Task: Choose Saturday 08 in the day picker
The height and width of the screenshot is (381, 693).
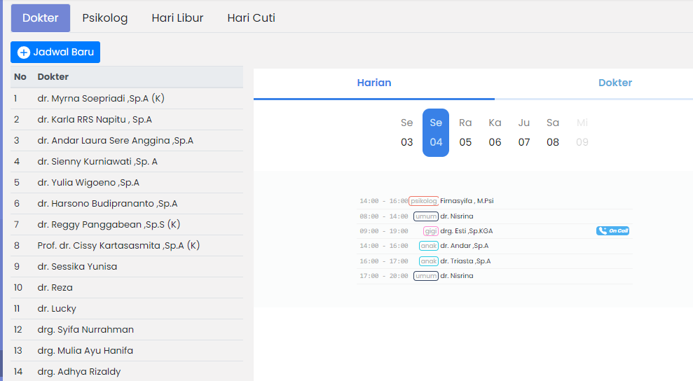Action: [553, 132]
